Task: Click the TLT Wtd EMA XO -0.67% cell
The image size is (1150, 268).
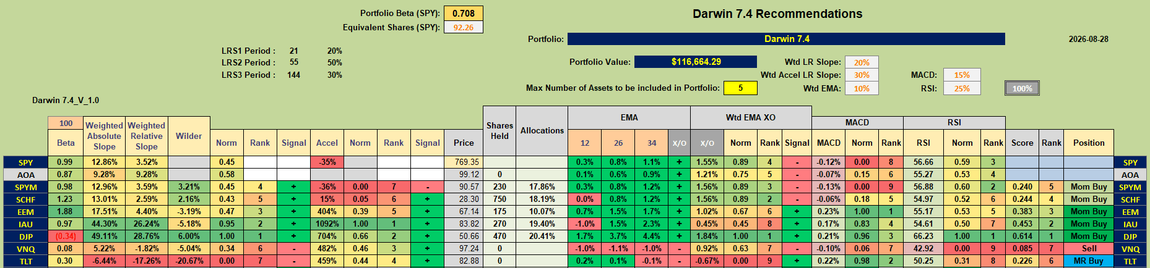Action: (707, 261)
